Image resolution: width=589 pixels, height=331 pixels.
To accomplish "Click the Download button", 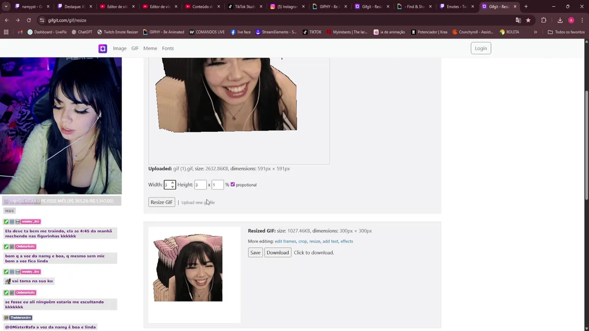I will pos(277,252).
